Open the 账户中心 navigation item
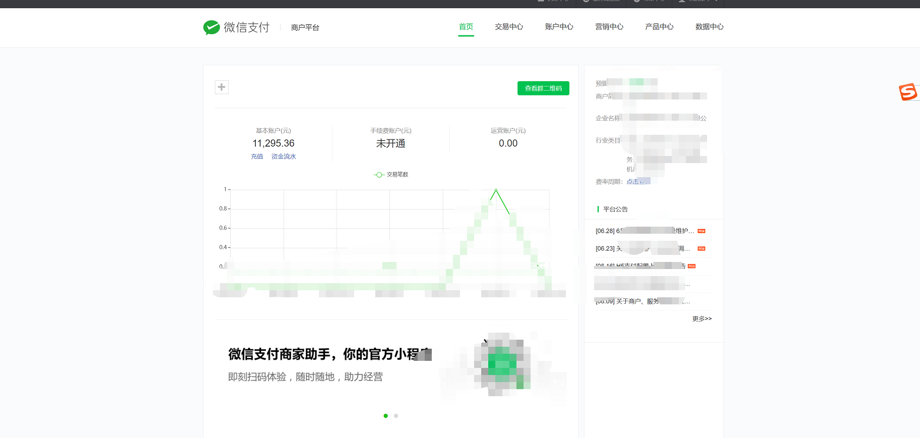920x438 pixels. 559,26
